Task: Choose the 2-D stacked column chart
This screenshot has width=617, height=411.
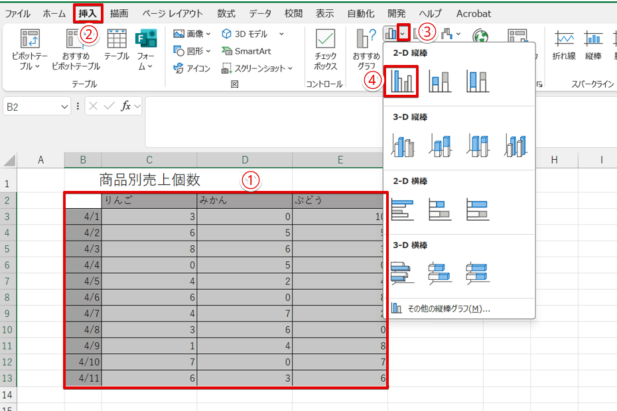Action: pyautogui.click(x=440, y=82)
